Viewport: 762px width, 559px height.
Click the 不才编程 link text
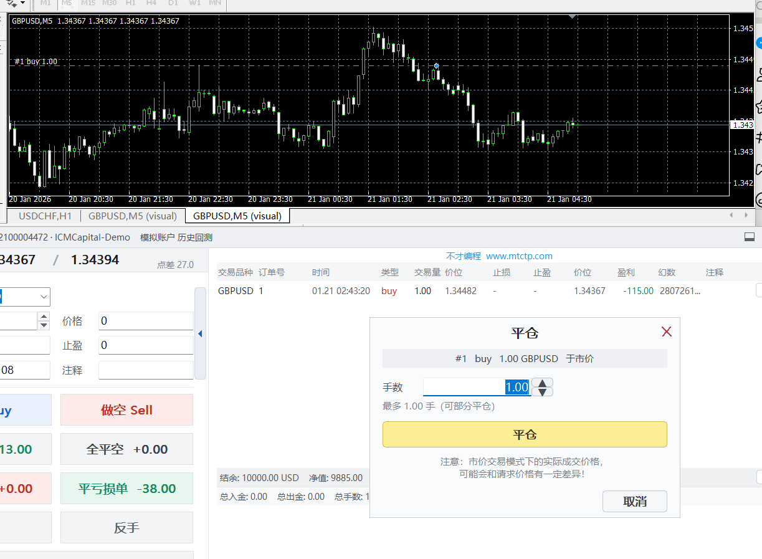coord(464,256)
